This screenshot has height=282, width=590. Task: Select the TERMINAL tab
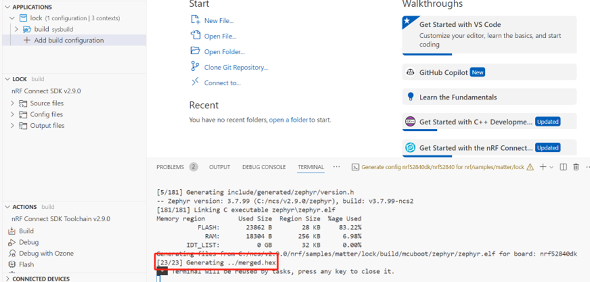point(311,167)
